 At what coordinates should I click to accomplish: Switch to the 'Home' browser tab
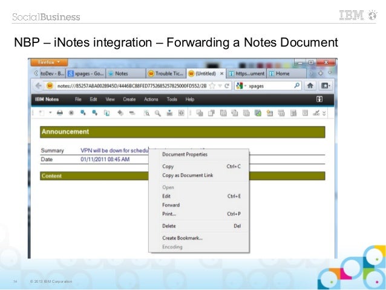pyautogui.click(x=287, y=73)
